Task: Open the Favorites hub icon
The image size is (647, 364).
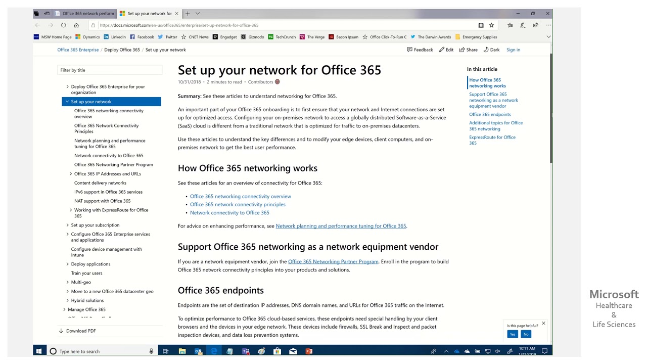Action: pos(510,25)
